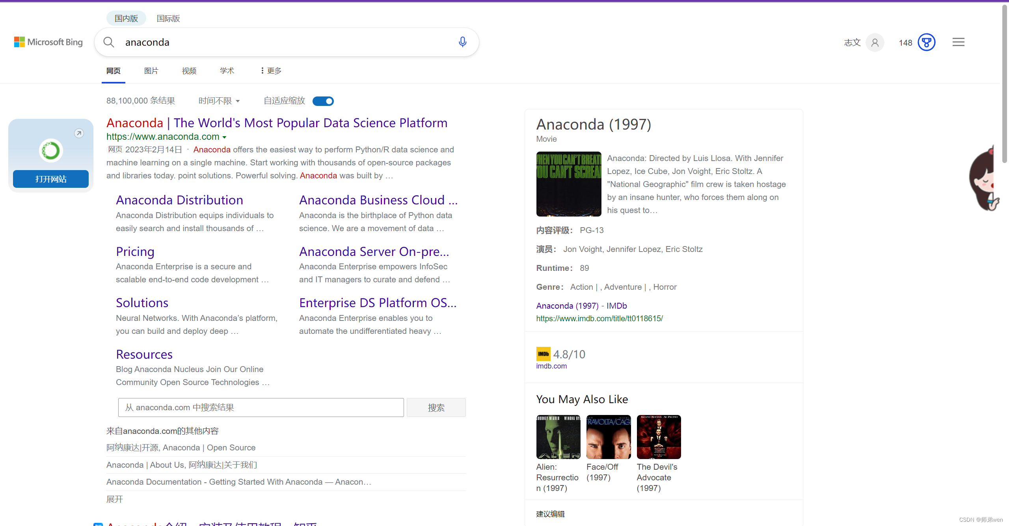Viewport: 1009px width, 526px height.
Task: Expand the anaconda.com URL dropdown arrow
Action: point(224,137)
